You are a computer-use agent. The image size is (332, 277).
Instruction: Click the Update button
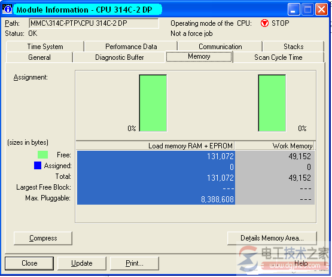tap(82, 263)
